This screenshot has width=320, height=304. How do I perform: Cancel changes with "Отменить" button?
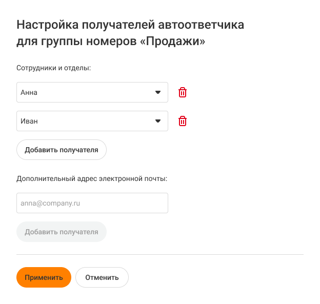(102, 277)
